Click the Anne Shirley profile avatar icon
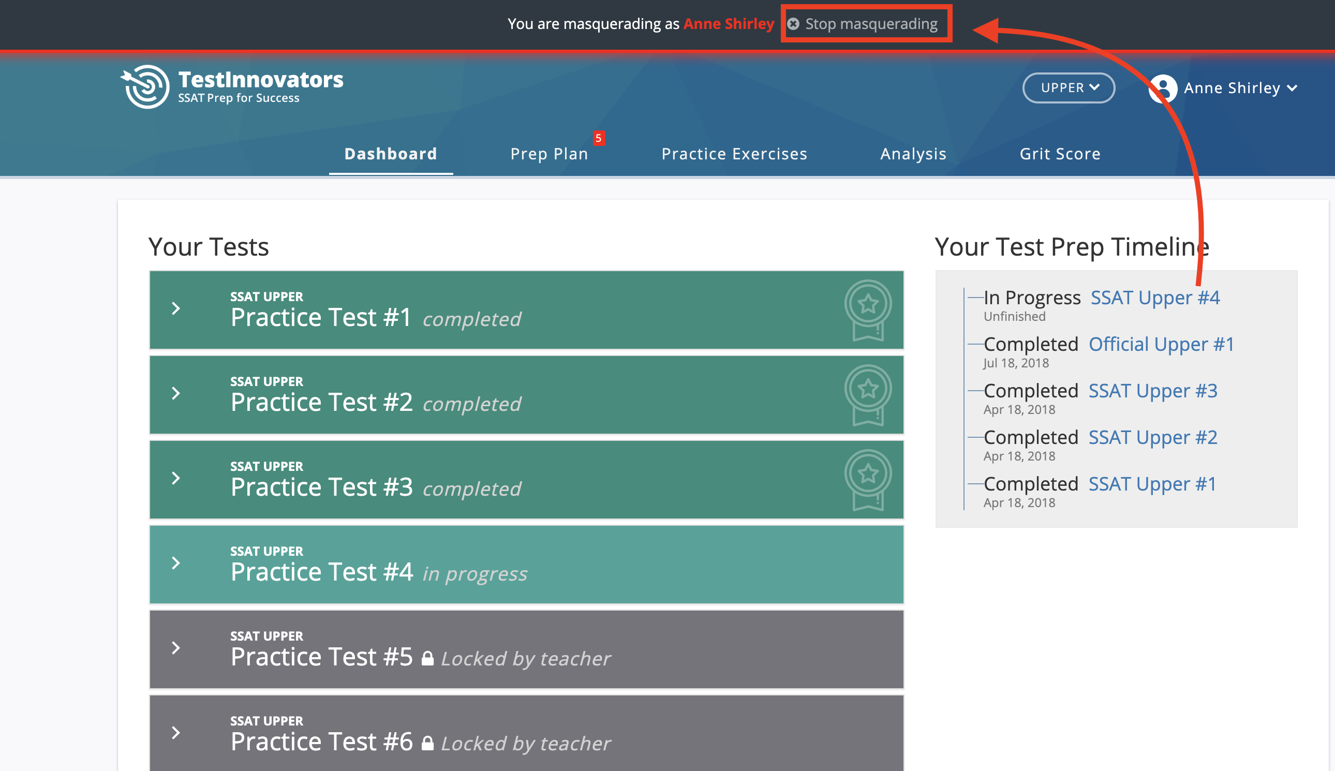Viewport: 1335px width, 771px height. click(1163, 88)
